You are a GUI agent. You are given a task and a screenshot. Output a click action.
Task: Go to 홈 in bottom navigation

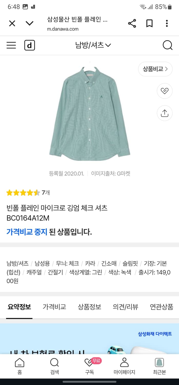(20, 366)
